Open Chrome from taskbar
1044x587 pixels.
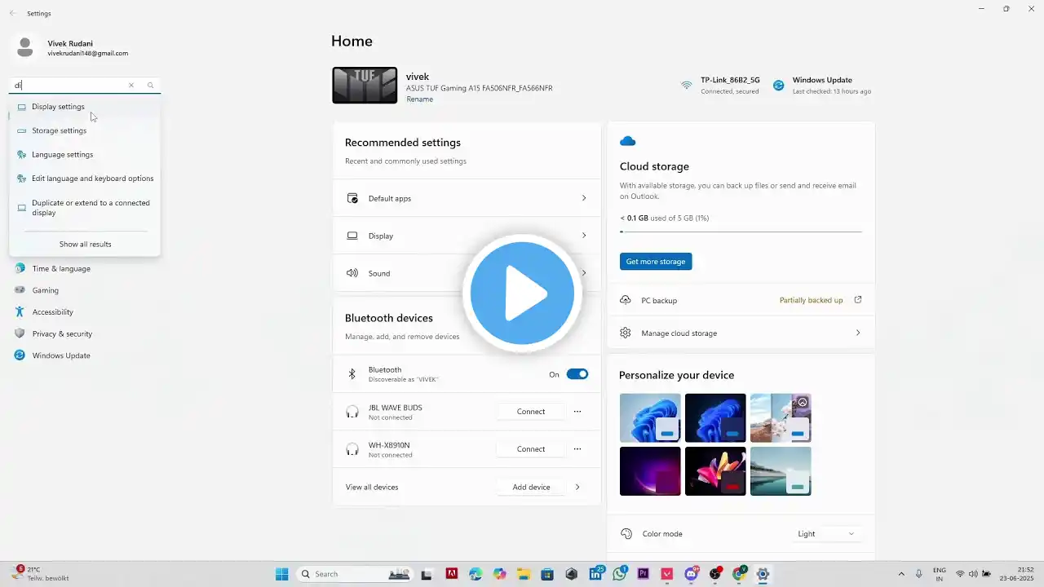pos(739,574)
